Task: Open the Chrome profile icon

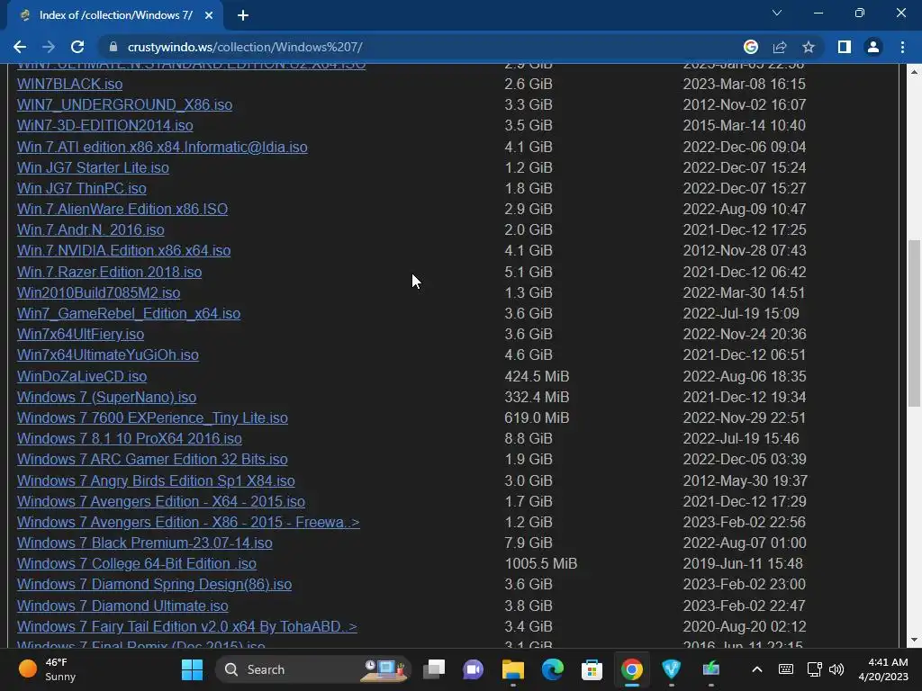Action: 873,47
